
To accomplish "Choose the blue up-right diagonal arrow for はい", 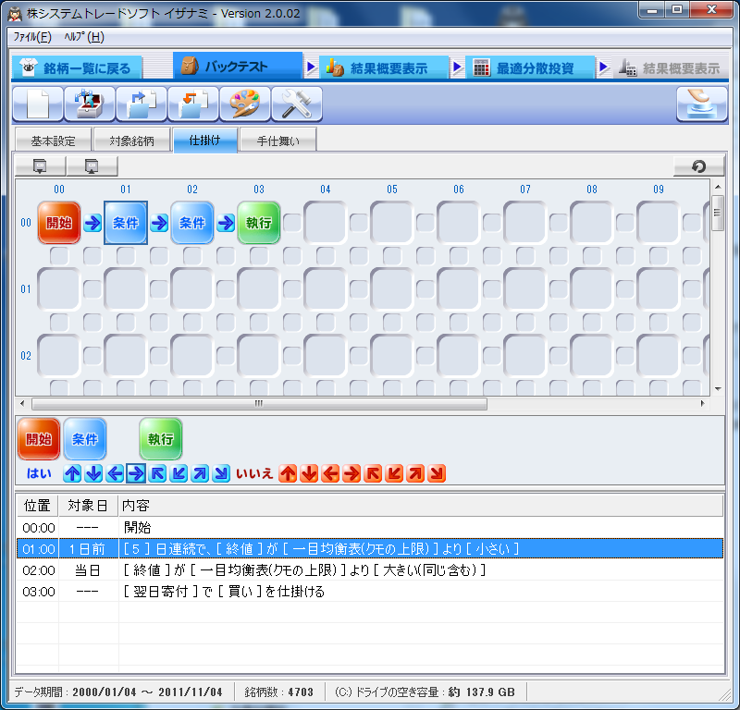I will pos(200,473).
